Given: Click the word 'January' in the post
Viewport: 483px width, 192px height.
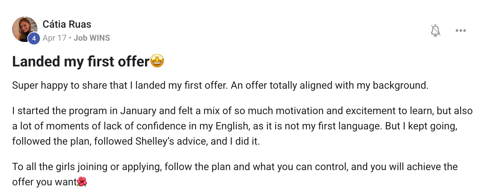Looking at the screenshot, I should point(138,111).
